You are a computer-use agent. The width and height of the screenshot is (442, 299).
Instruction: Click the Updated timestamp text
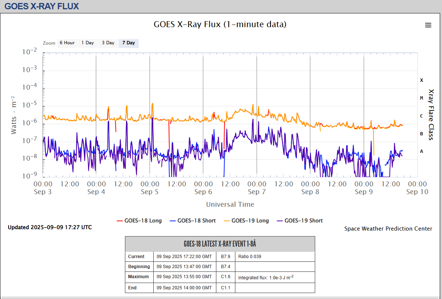pyautogui.click(x=50, y=227)
